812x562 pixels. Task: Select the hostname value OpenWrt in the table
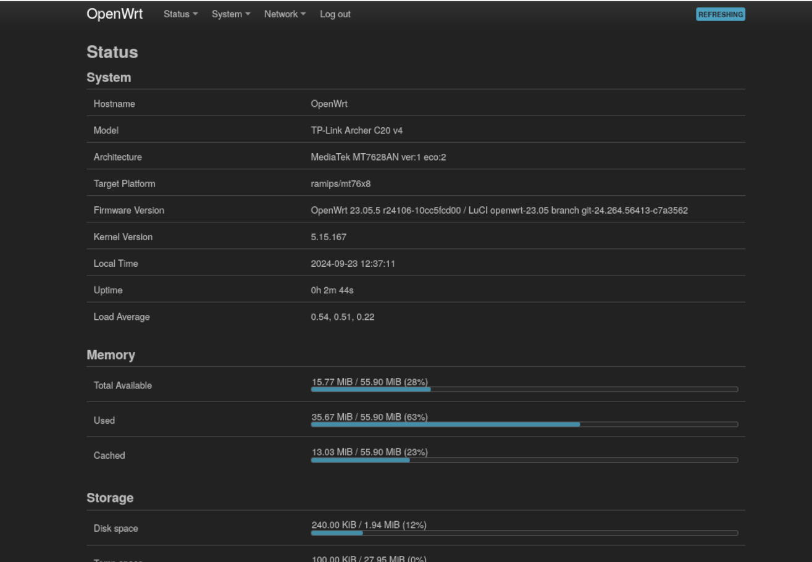(329, 104)
